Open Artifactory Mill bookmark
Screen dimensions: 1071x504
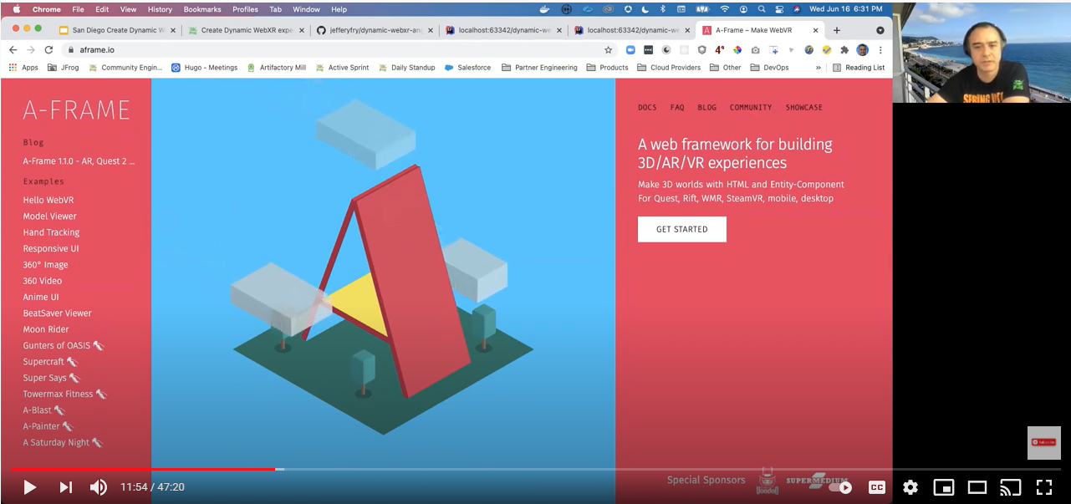coord(277,68)
